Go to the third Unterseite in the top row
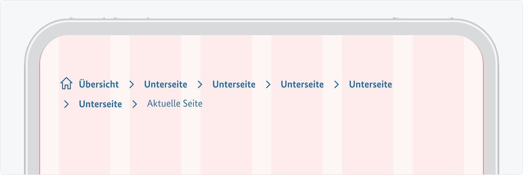 (302, 85)
